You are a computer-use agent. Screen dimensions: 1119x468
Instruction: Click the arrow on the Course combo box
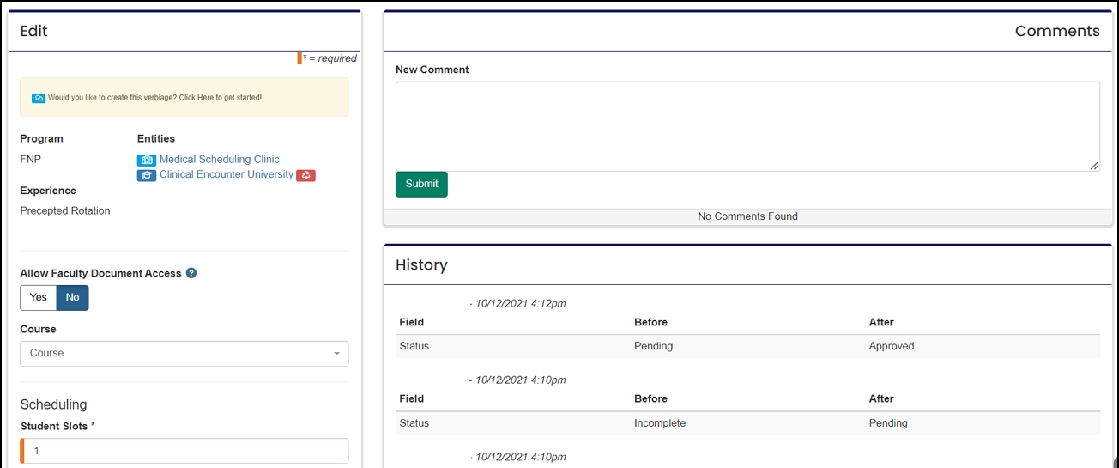point(336,354)
